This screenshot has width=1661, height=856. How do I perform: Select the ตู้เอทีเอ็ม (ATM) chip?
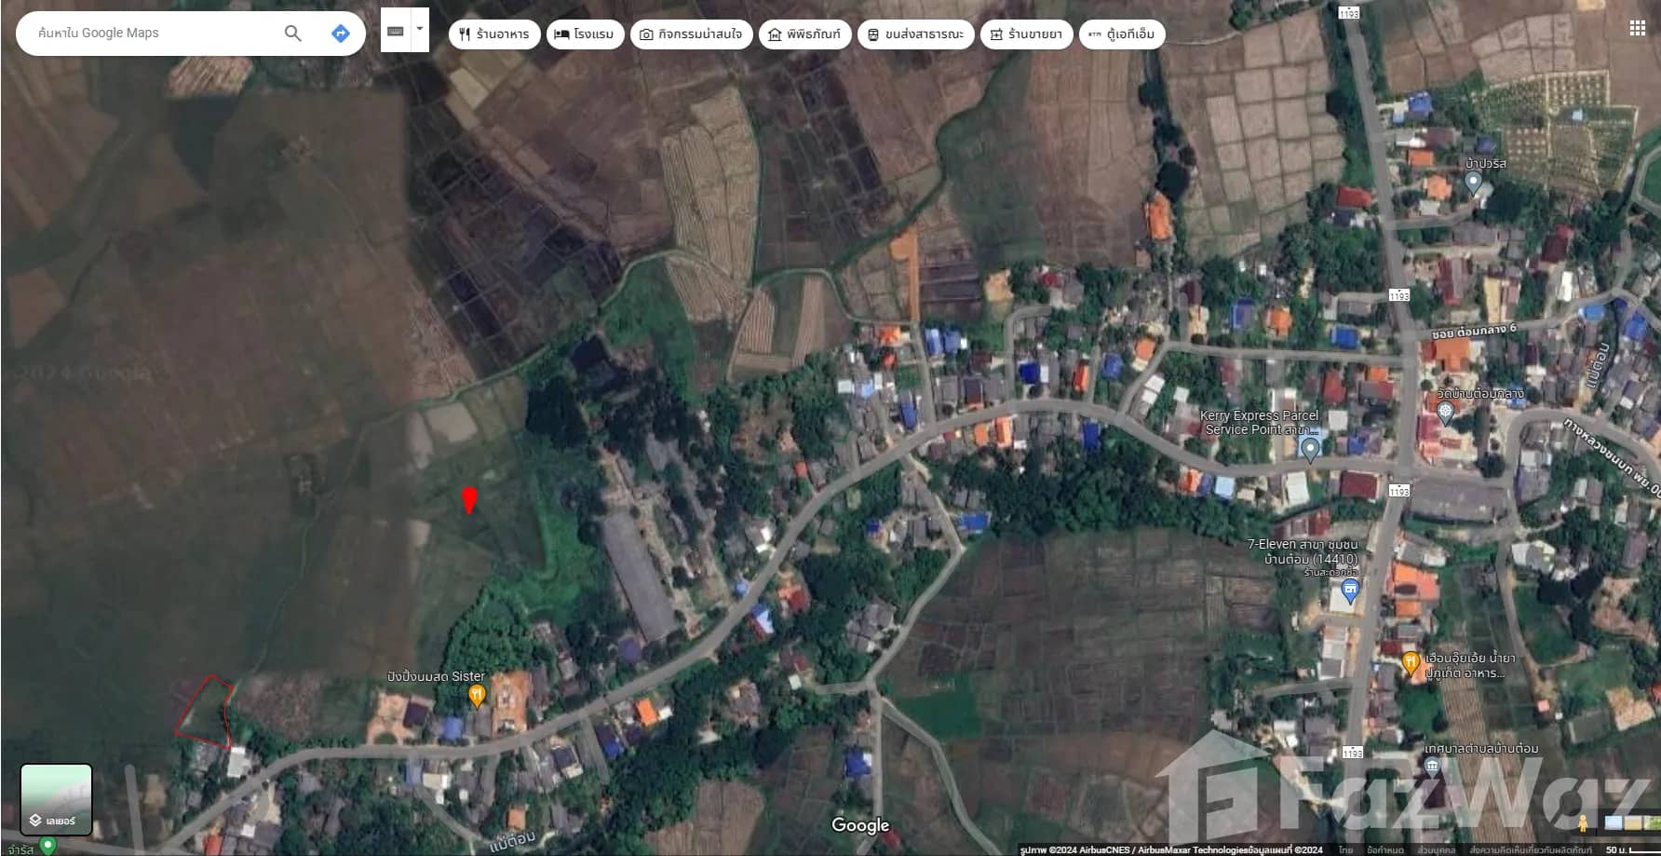[x=1122, y=34]
